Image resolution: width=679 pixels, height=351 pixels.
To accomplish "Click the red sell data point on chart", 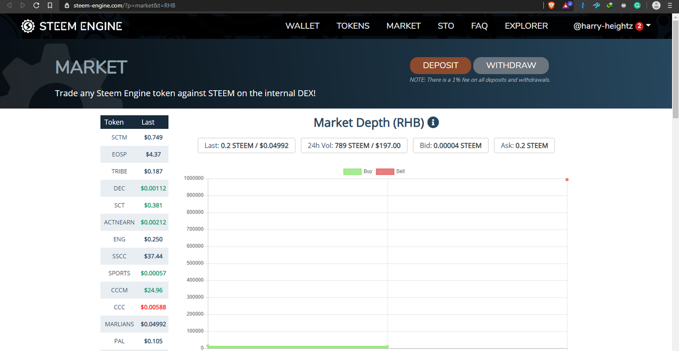I will coord(567,179).
